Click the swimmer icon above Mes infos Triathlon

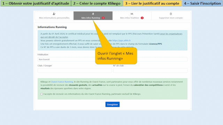click(x=132, y=14)
